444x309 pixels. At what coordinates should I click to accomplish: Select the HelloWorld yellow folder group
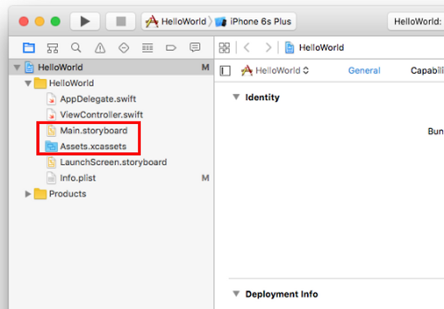tap(111, 83)
